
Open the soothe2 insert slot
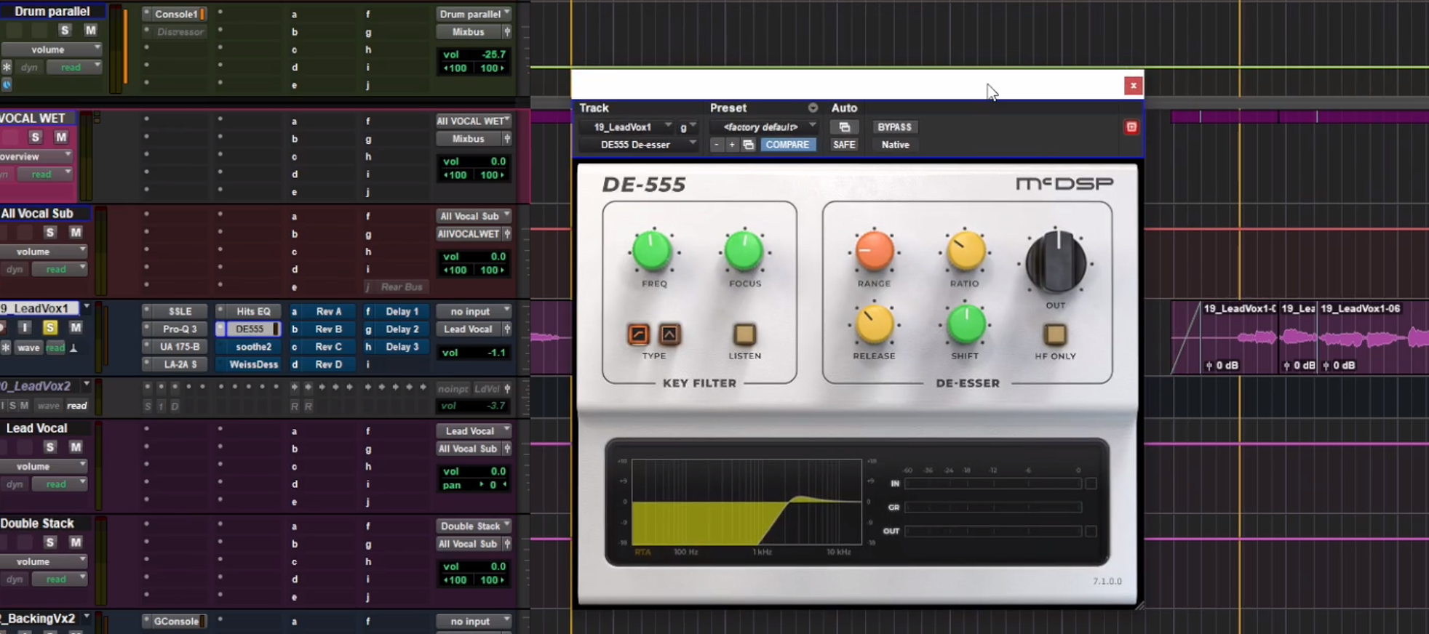pyautogui.click(x=253, y=347)
